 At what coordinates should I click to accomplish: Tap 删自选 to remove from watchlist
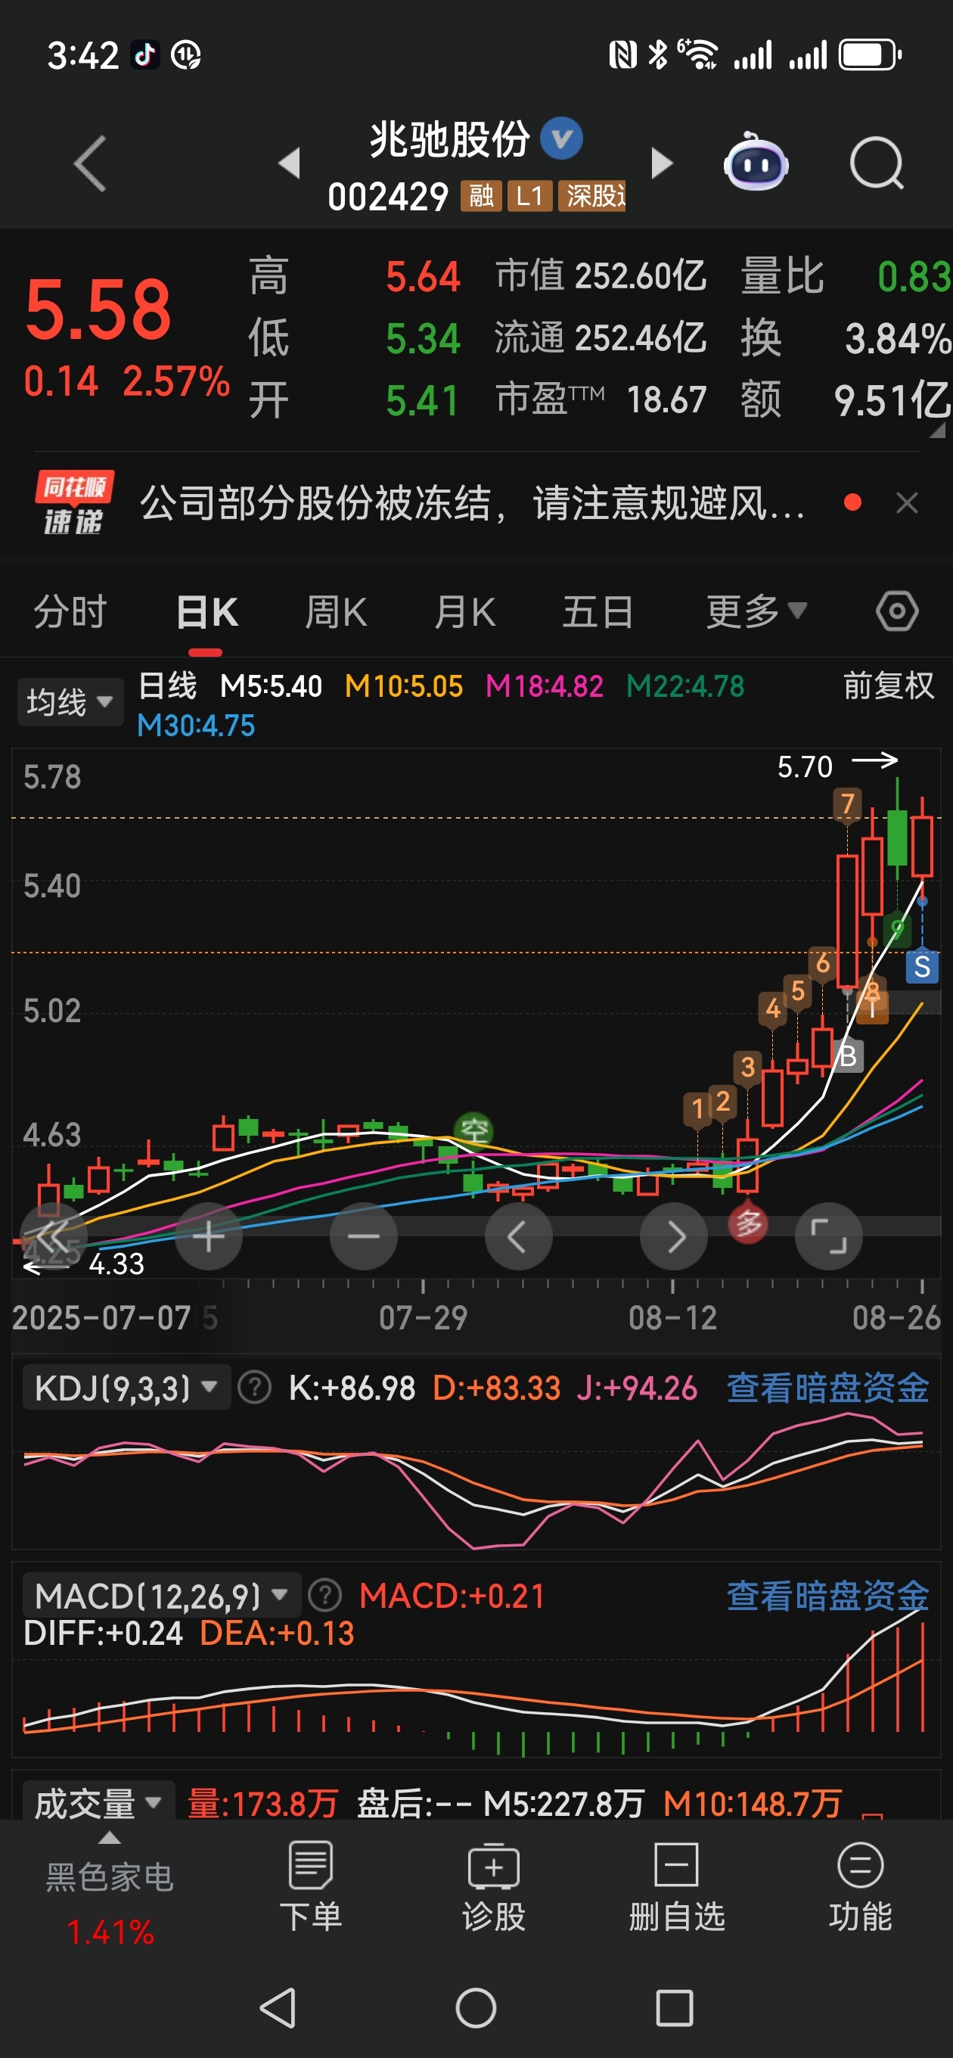[x=677, y=1887]
